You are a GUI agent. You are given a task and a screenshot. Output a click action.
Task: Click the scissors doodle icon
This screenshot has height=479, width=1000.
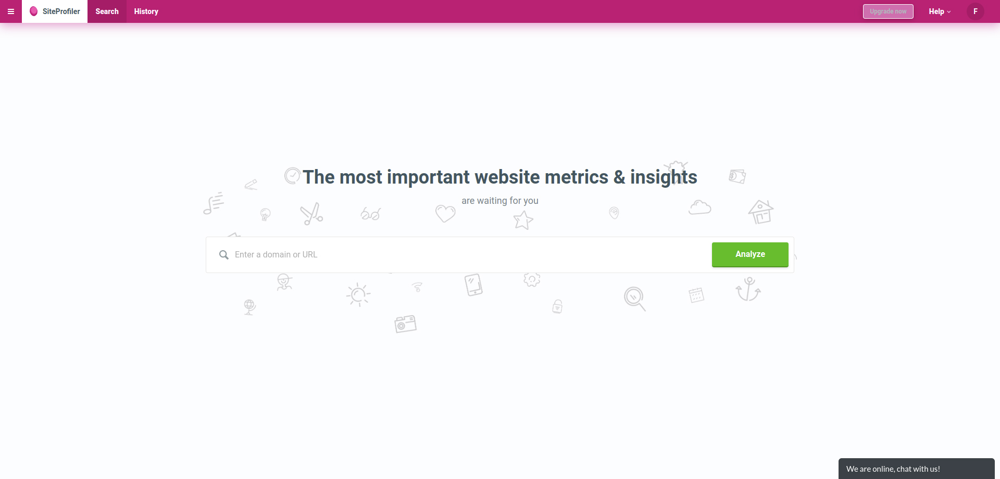click(x=311, y=214)
